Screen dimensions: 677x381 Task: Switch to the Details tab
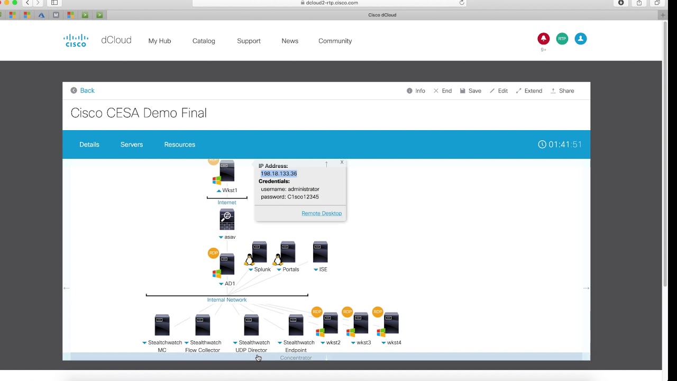point(89,144)
